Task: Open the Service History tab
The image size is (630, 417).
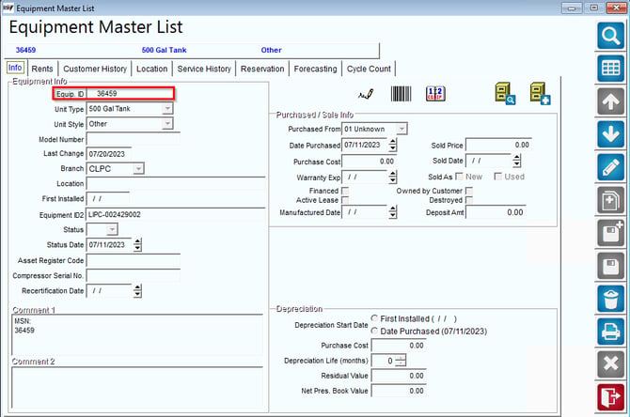Action: pos(204,69)
